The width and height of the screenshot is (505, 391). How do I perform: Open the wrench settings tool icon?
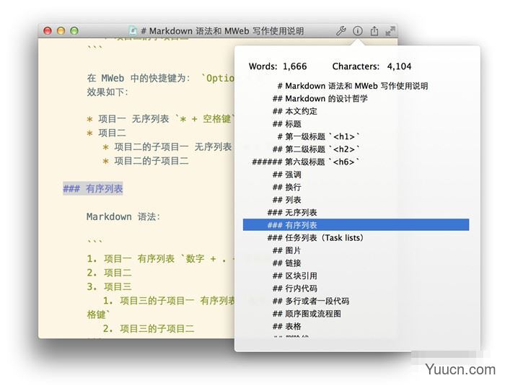click(341, 31)
